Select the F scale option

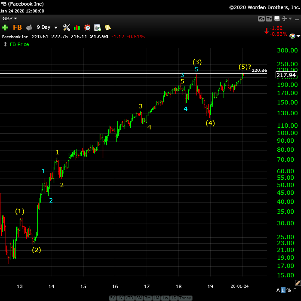295,290
